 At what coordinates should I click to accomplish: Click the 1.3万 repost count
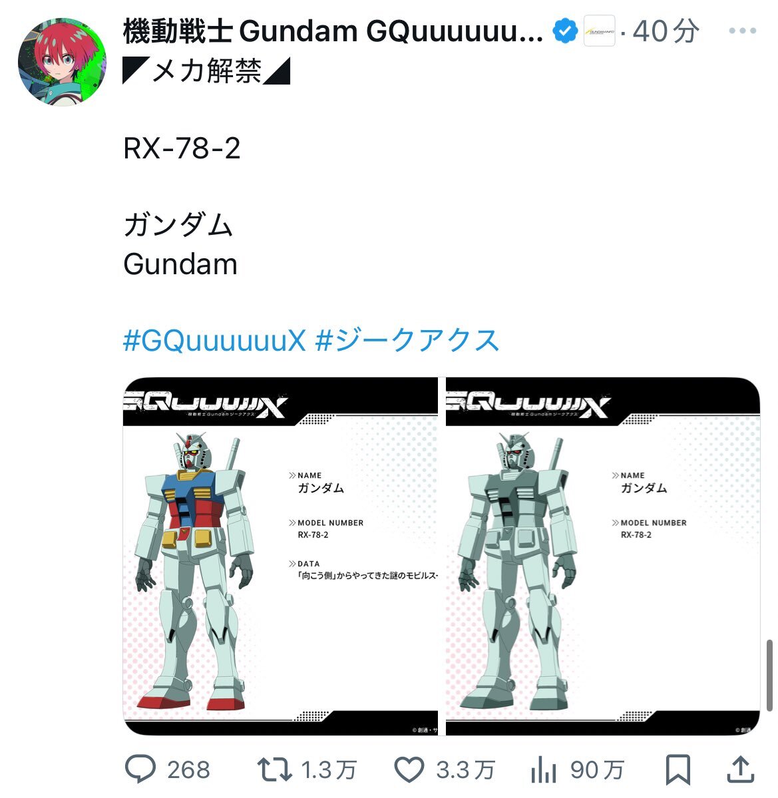[329, 770]
